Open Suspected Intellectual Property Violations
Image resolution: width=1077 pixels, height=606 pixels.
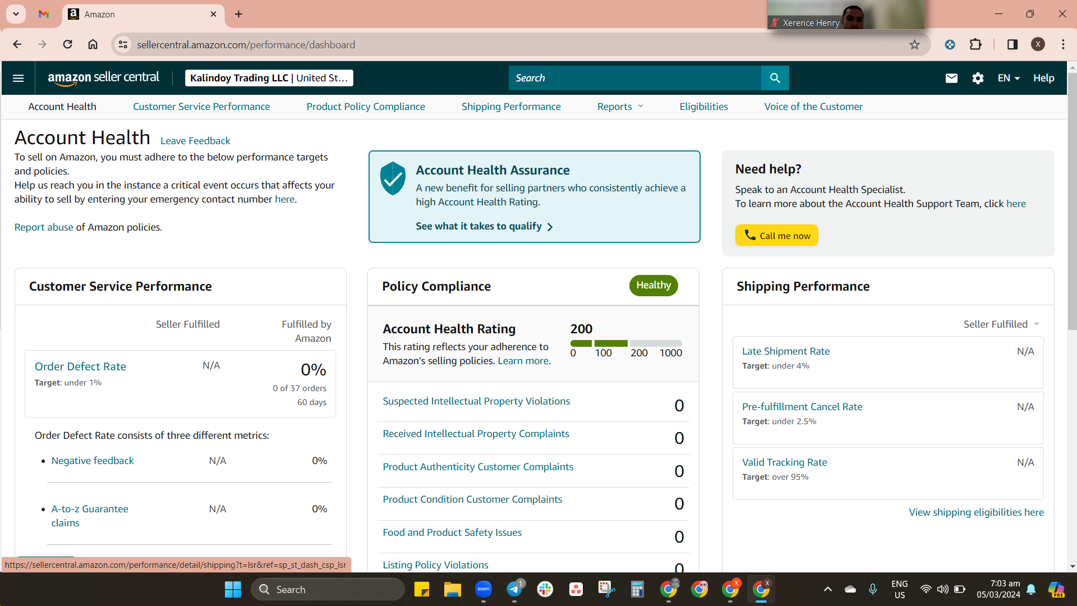[476, 401]
